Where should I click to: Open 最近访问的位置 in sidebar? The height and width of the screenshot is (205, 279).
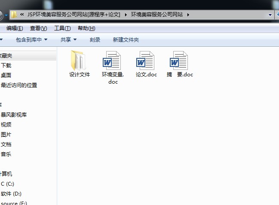tap(19, 85)
